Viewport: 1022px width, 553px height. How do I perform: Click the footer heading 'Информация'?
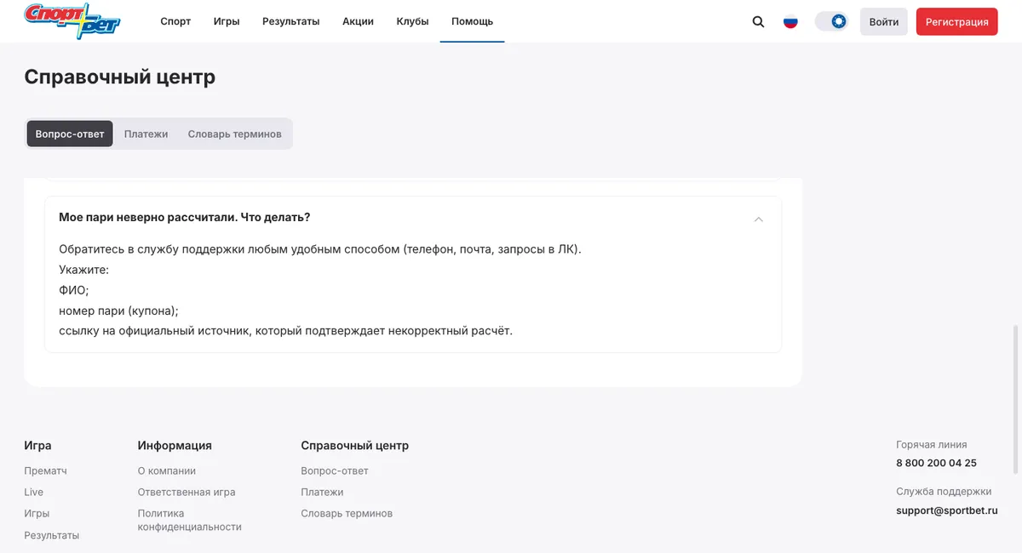click(175, 445)
